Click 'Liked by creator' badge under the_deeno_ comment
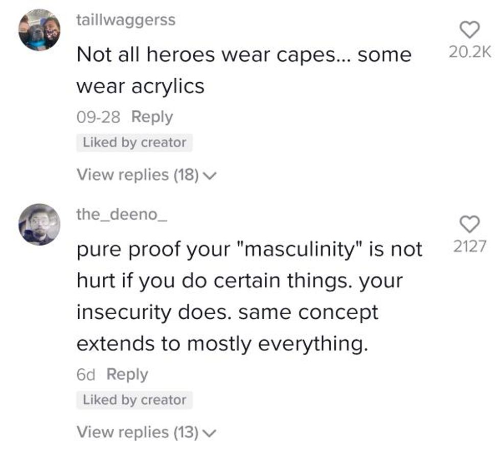This screenshot has height=449, width=501. click(134, 400)
